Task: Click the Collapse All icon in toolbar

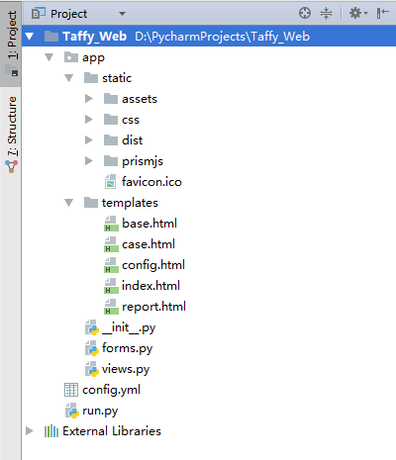Action: coord(326,14)
